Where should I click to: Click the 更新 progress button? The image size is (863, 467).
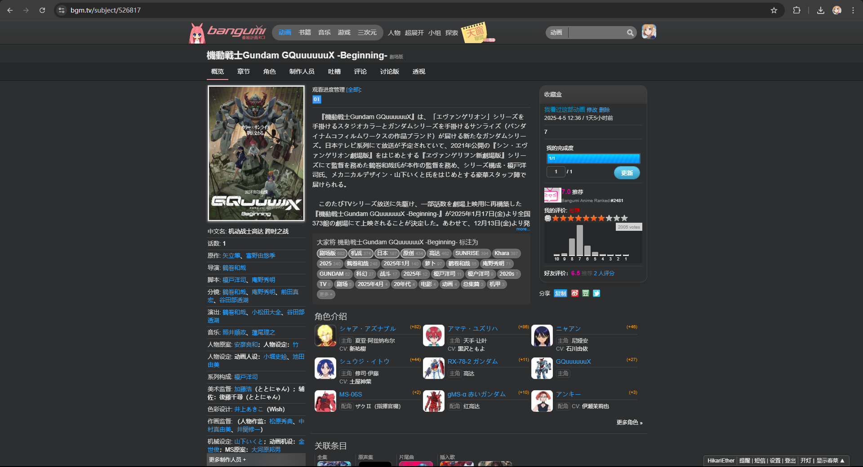(x=627, y=173)
